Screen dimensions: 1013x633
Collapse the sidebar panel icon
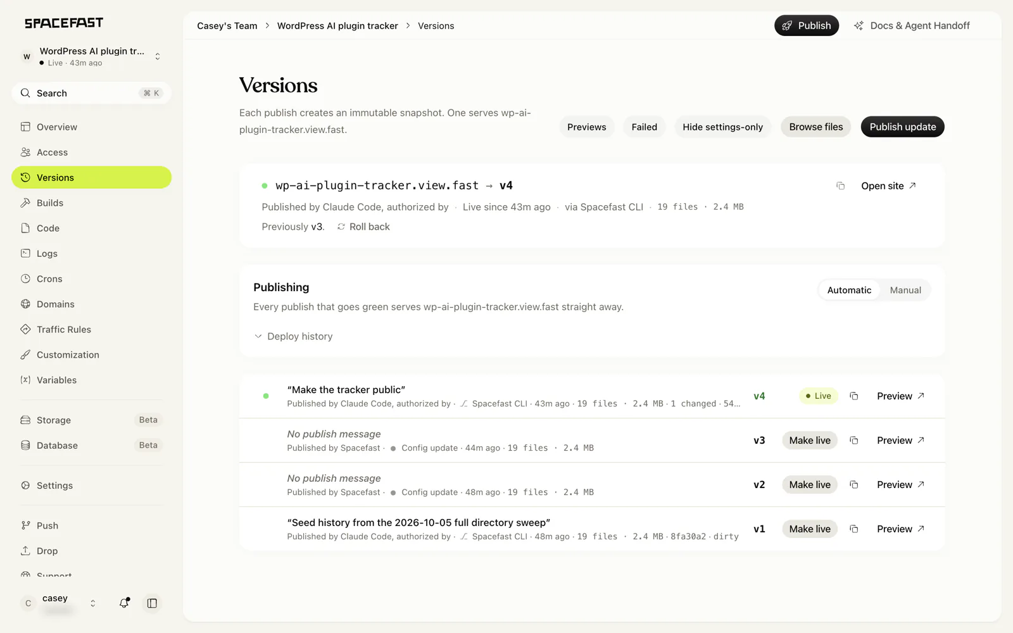pos(152,603)
